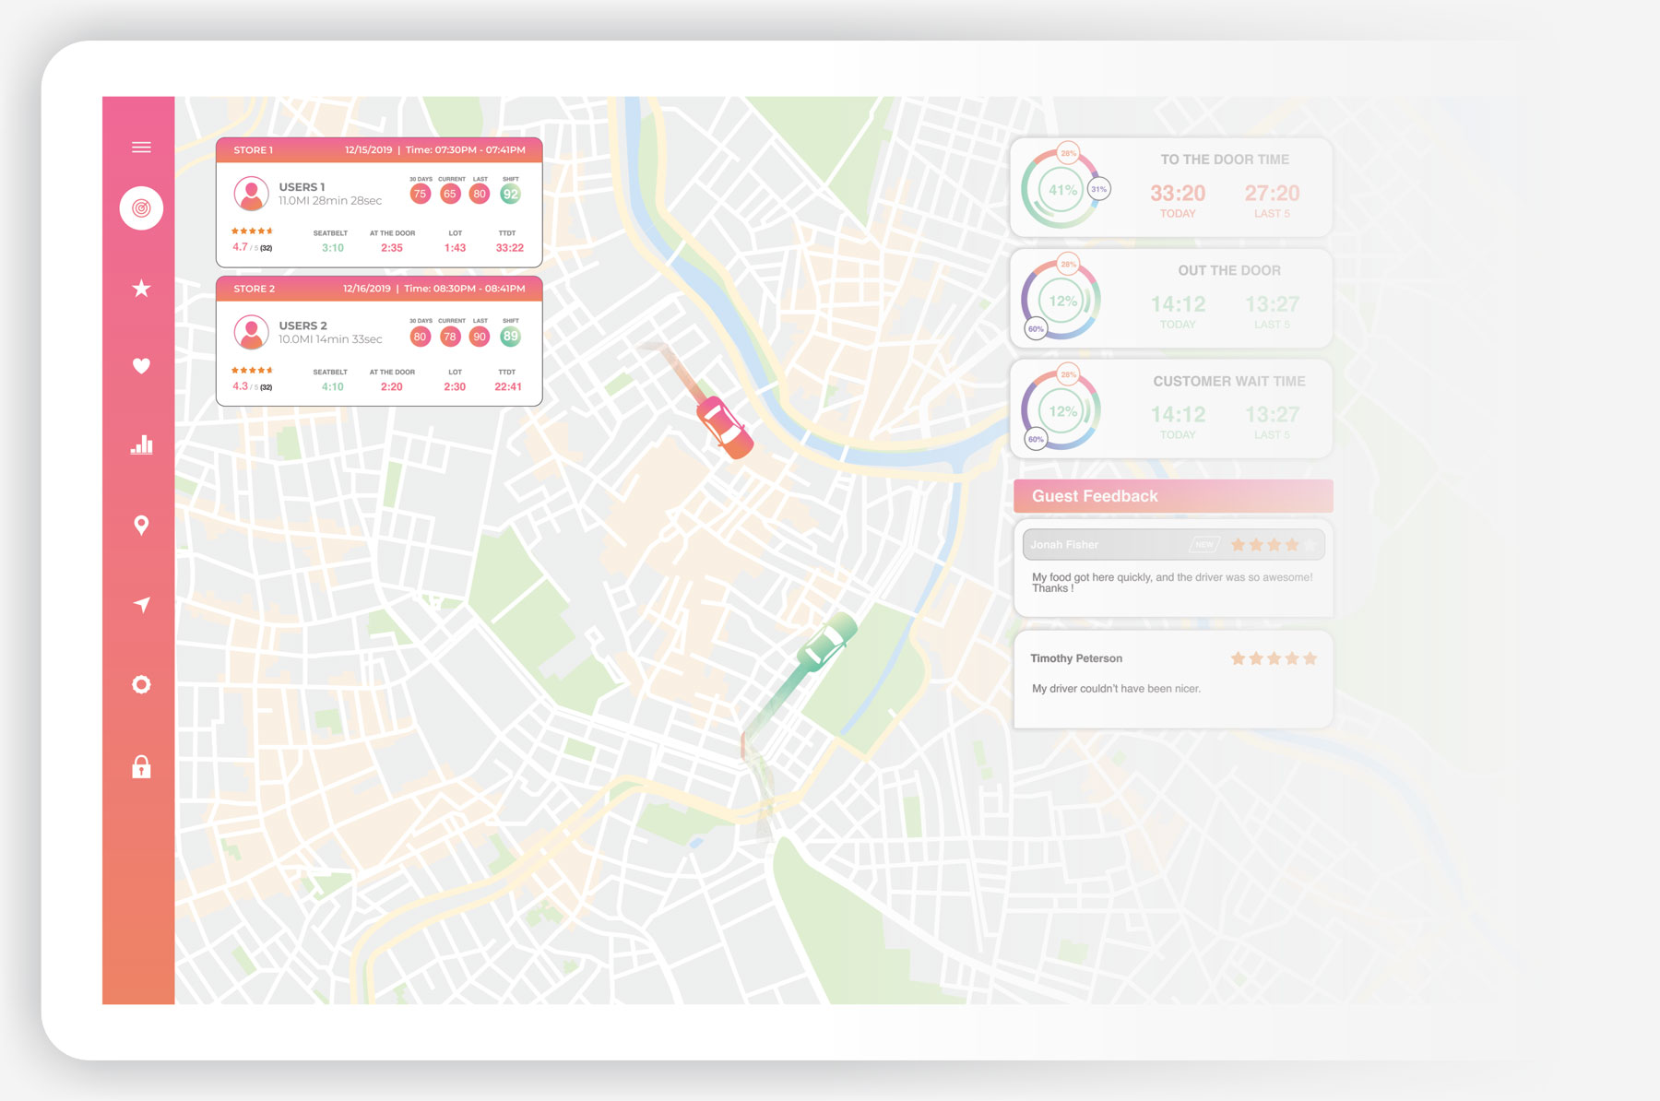
Task: Click the 31% bubble on donut chart
Action: point(1099,189)
